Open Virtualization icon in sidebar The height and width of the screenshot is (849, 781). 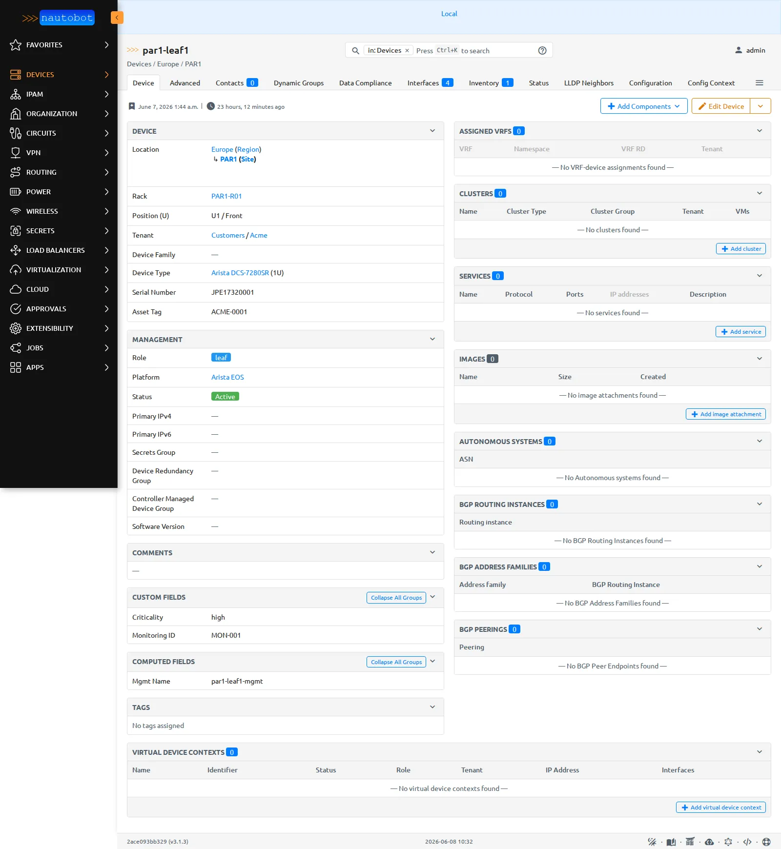click(x=16, y=270)
